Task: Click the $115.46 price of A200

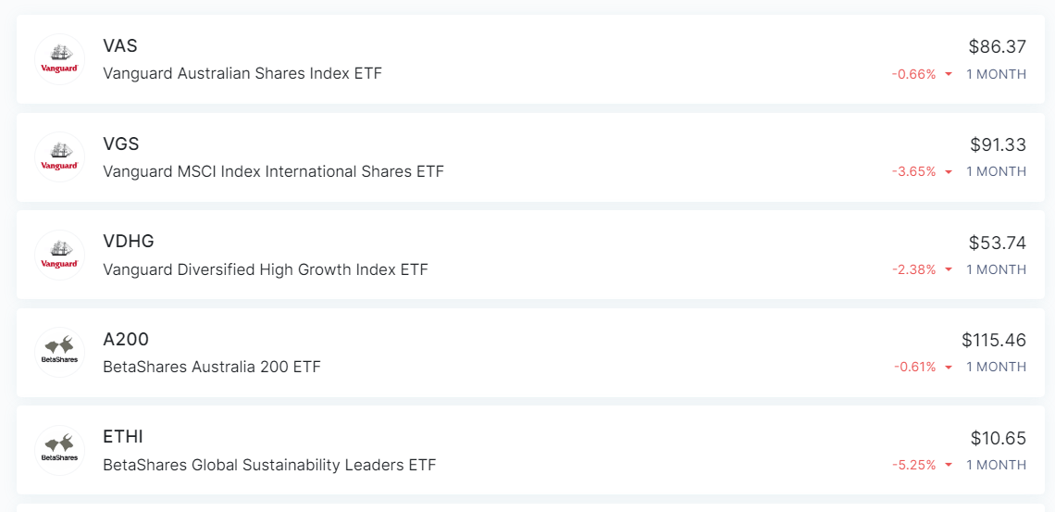Action: [994, 341]
